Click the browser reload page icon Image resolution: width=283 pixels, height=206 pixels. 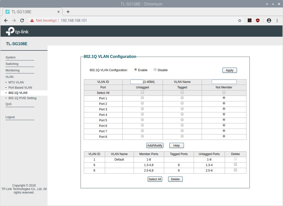pyautogui.click(x=22, y=20)
